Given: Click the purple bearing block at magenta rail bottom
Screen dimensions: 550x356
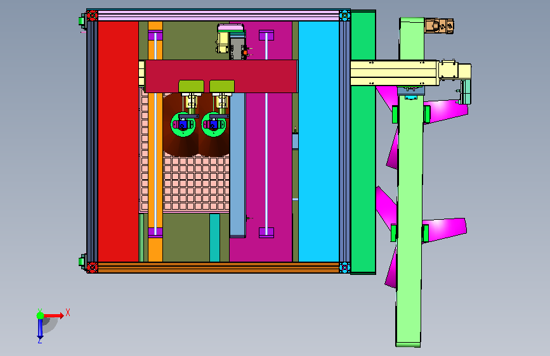Looking at the screenshot, I should (x=266, y=232).
